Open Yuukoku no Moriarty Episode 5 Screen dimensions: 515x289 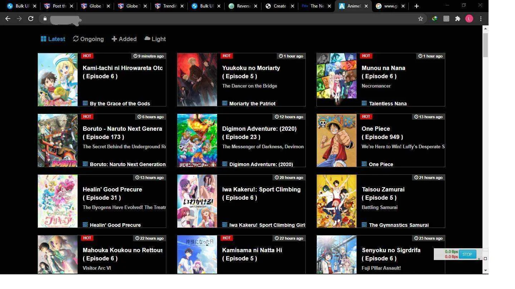pos(251,72)
